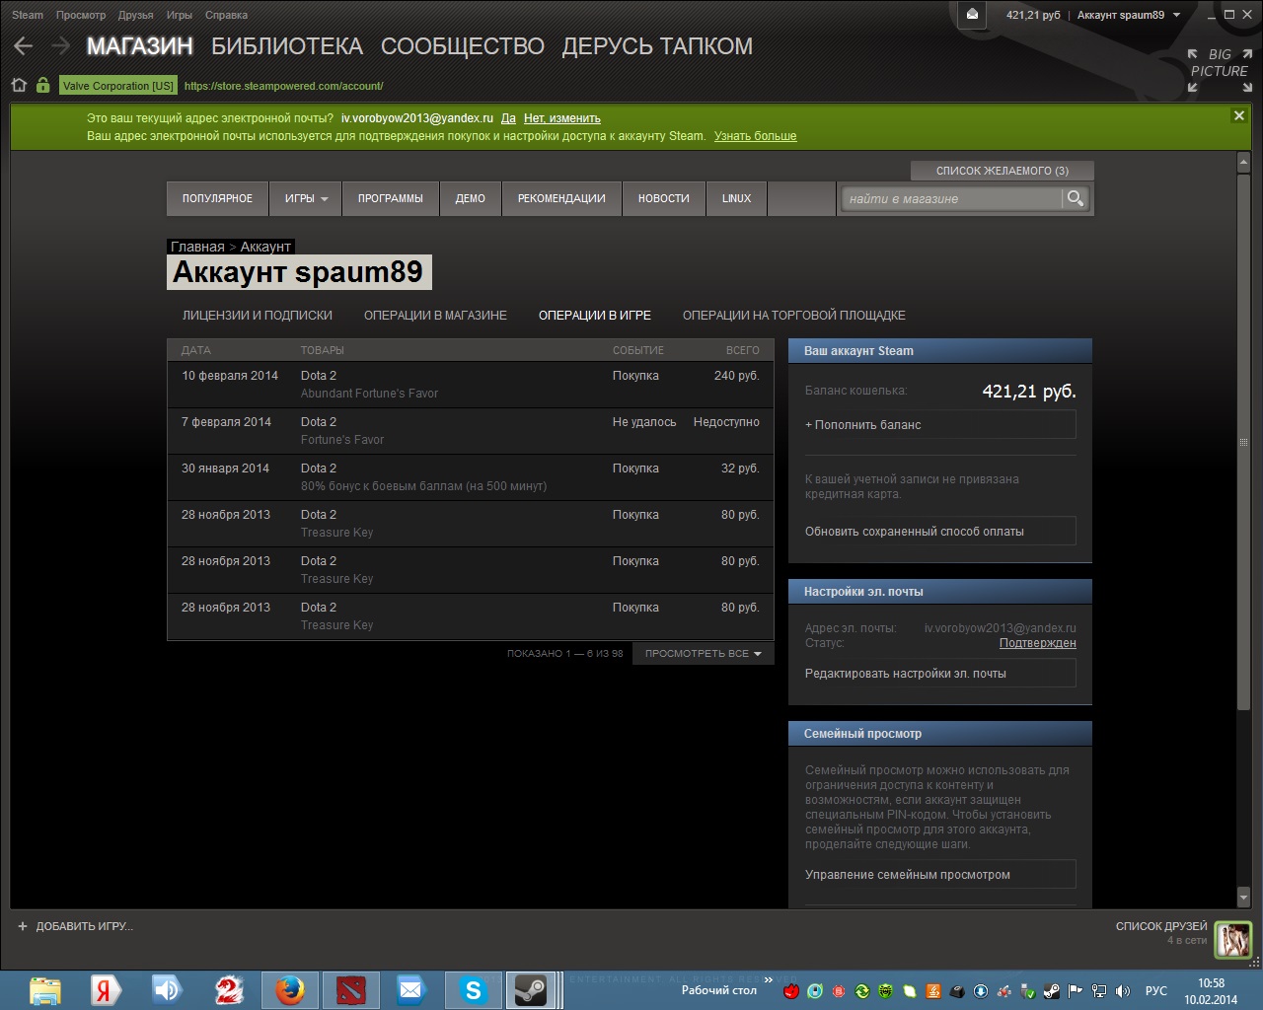Open the РЕКОМЕНДАЦИИ store tab
The image size is (1263, 1010).
coord(561,198)
